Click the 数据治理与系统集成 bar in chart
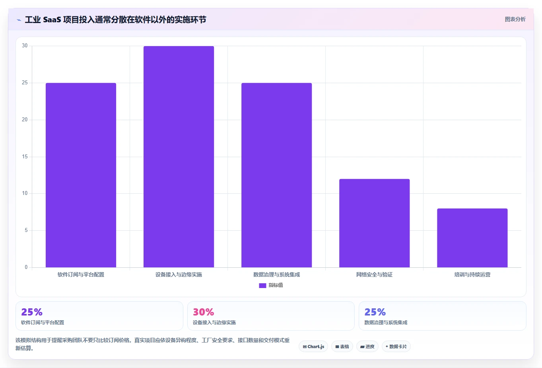 coord(276,175)
